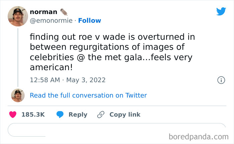Click the tweet text about roe v wade

[112, 52]
